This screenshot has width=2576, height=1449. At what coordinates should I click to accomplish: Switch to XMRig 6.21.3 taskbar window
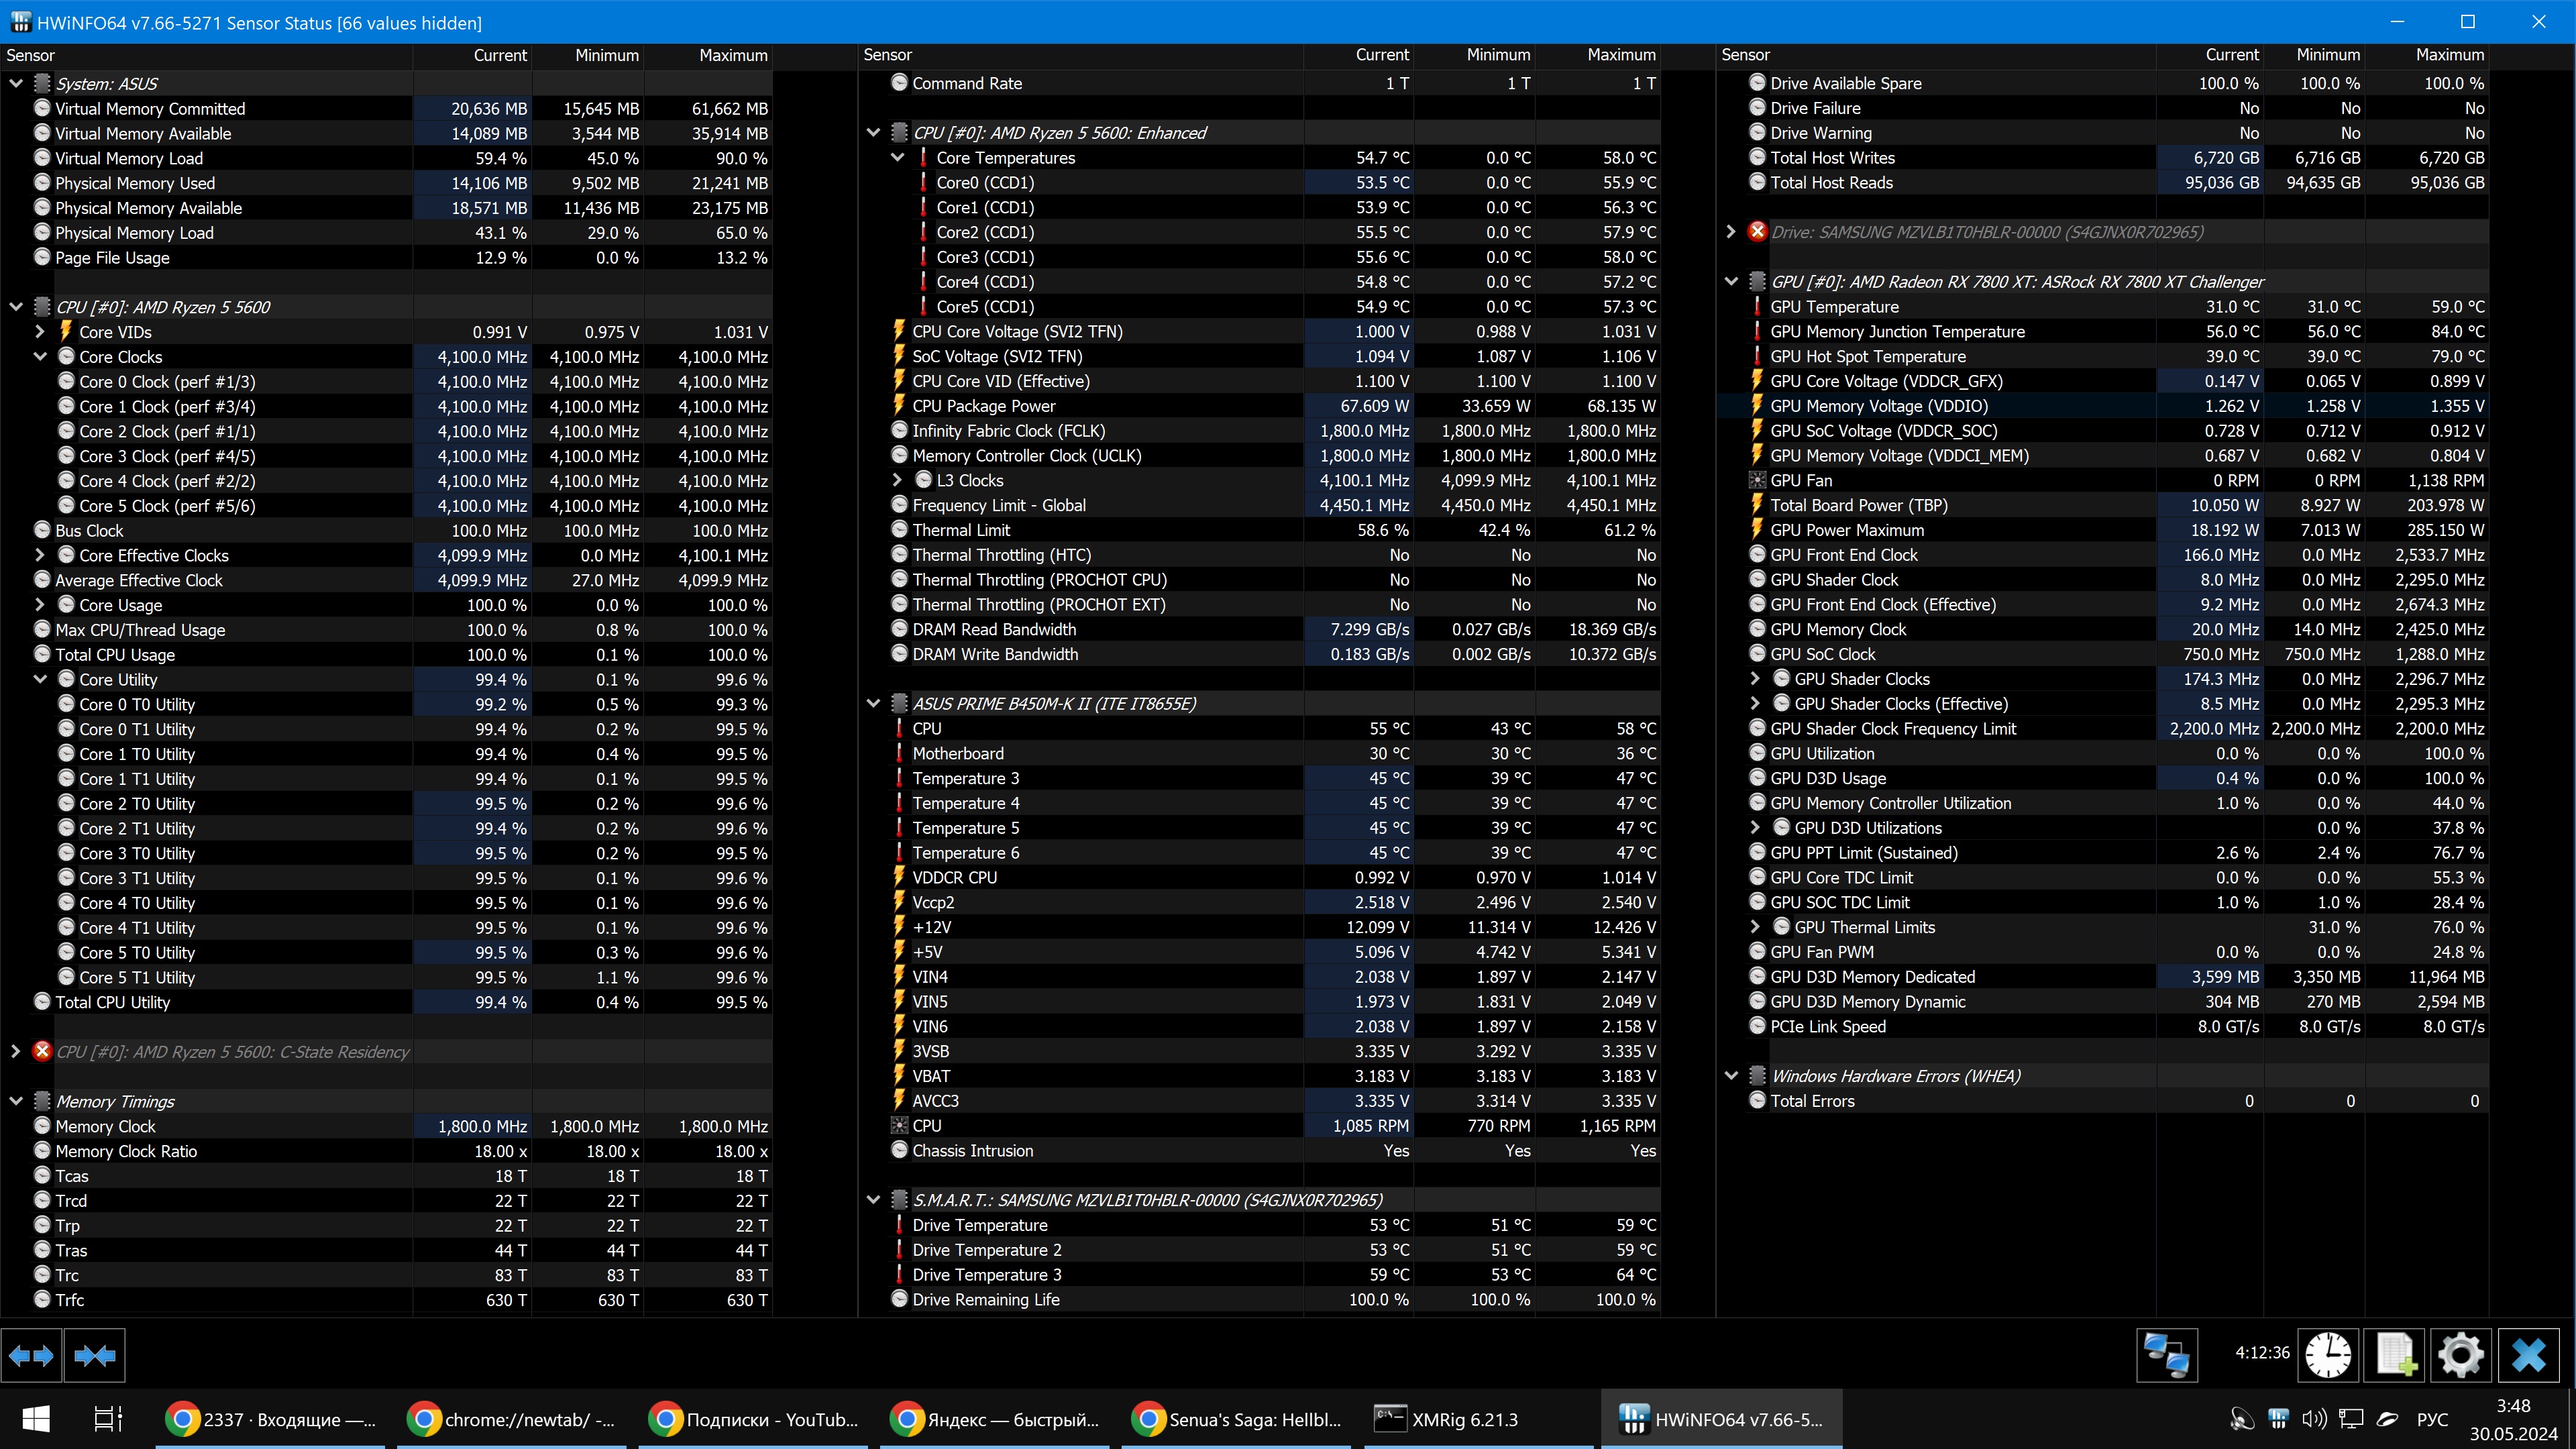click(x=1464, y=1419)
